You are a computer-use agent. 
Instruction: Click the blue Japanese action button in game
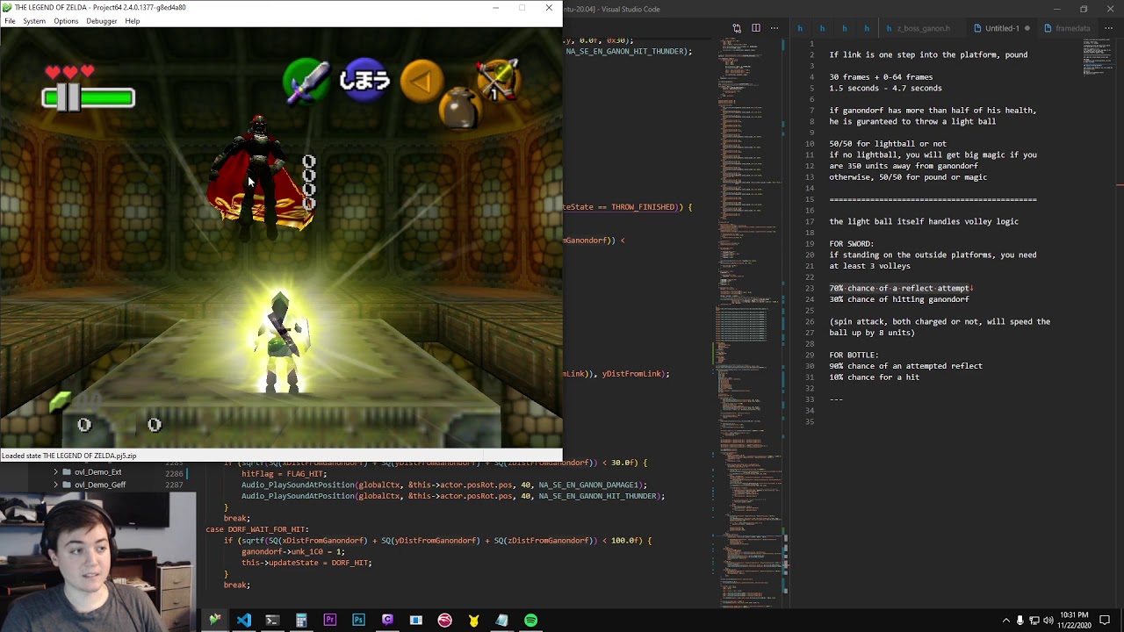364,81
